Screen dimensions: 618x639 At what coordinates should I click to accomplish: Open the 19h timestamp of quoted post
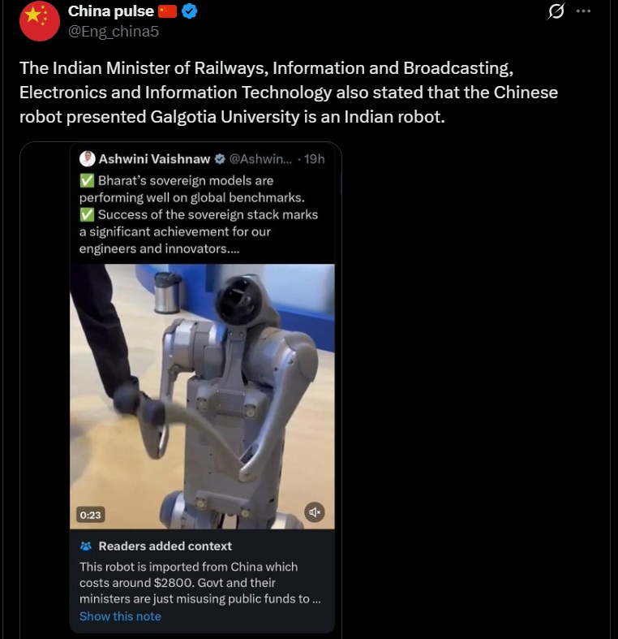tap(314, 158)
